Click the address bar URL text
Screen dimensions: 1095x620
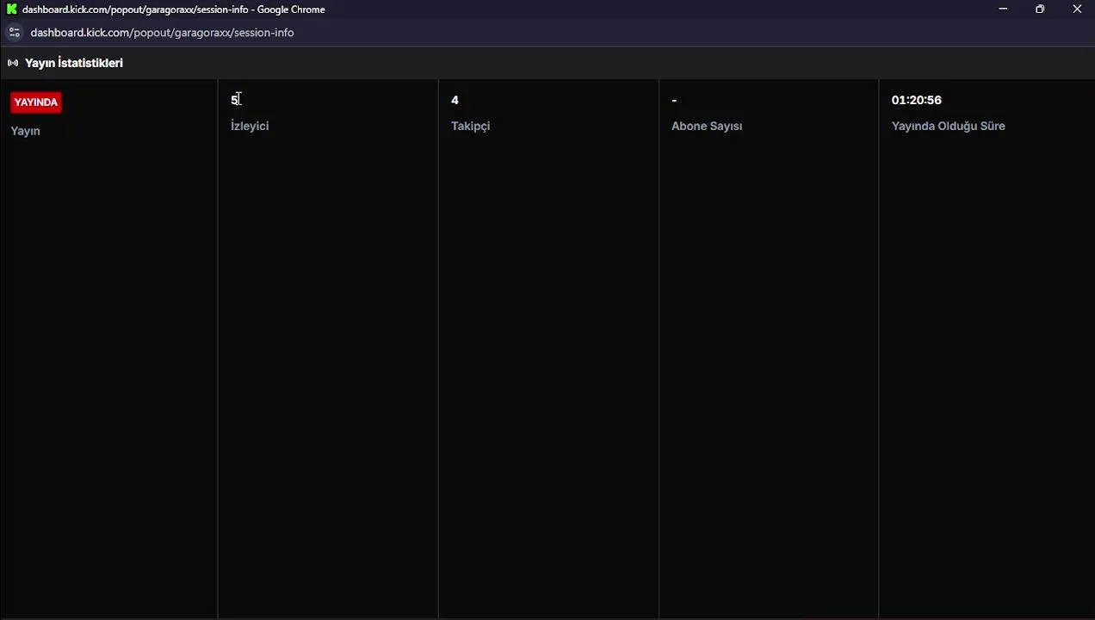click(162, 33)
